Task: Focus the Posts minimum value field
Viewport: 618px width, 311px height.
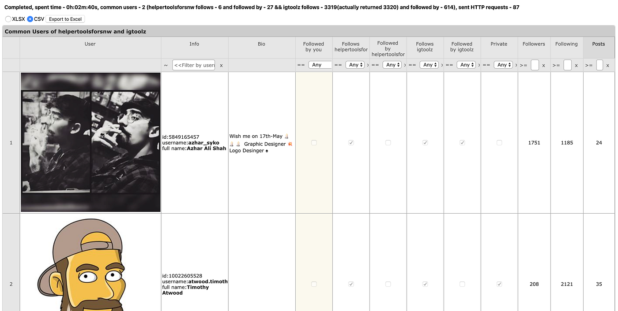Action: pos(599,65)
